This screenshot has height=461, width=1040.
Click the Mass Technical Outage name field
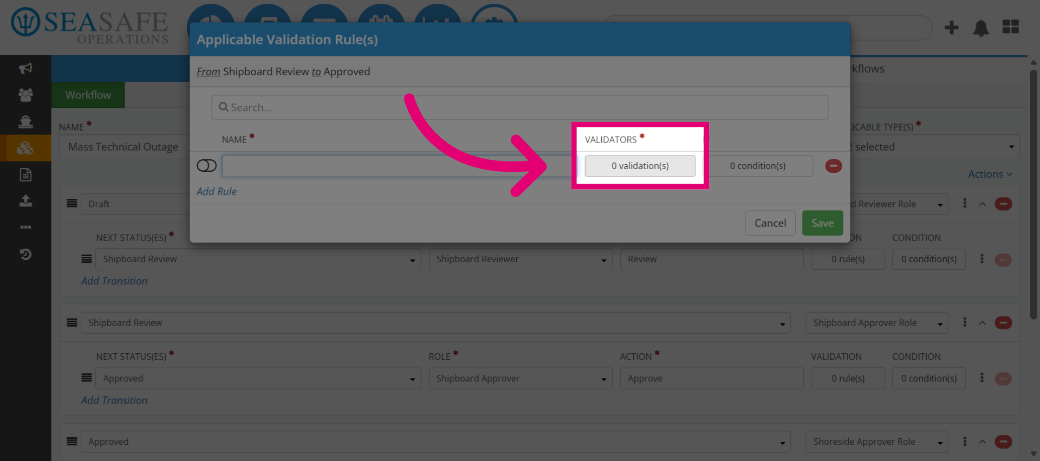pos(125,147)
